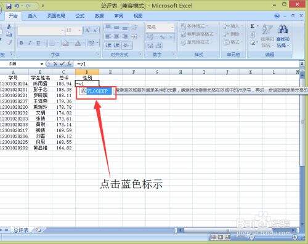This screenshot has height=244, width=308.
Task: Confirm formula with checkmark icon
Action: 62,64
